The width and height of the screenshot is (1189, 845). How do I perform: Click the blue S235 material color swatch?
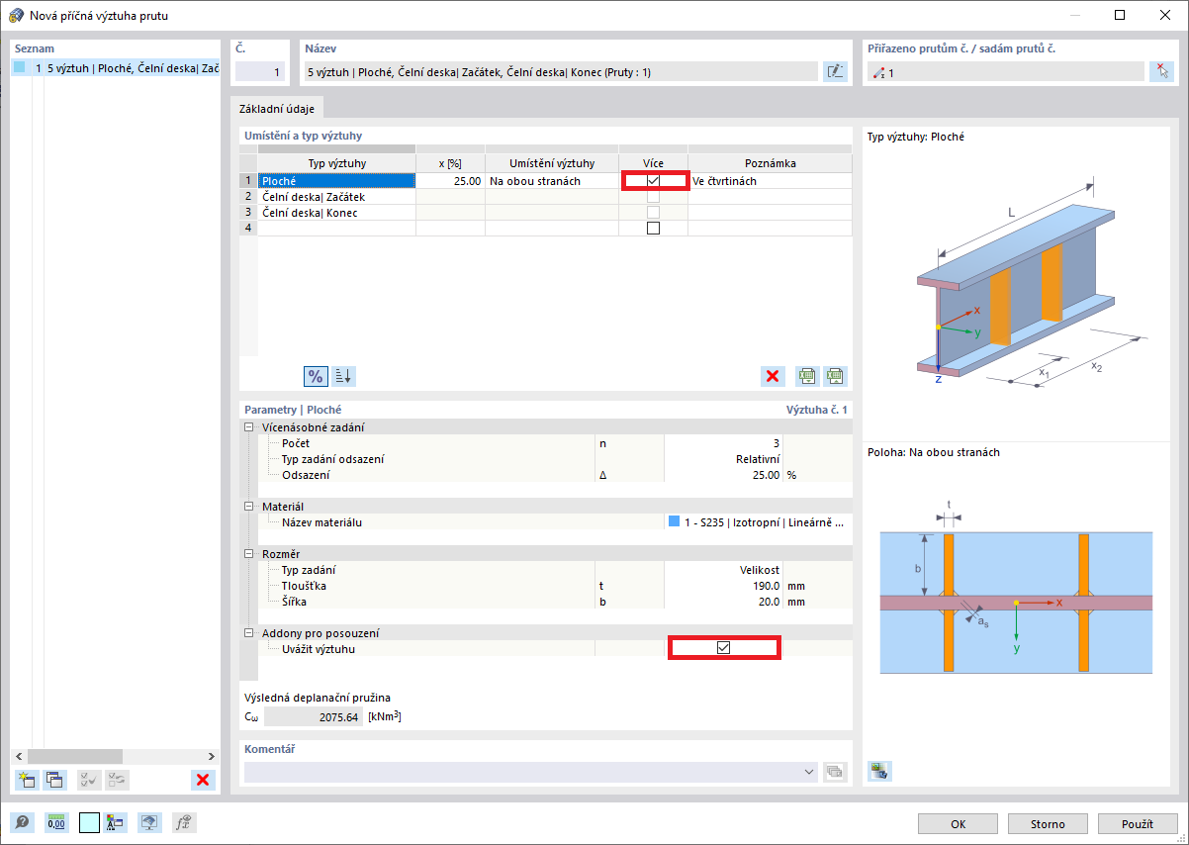point(675,521)
